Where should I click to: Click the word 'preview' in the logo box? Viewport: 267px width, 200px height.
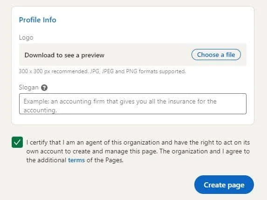[x=93, y=55]
